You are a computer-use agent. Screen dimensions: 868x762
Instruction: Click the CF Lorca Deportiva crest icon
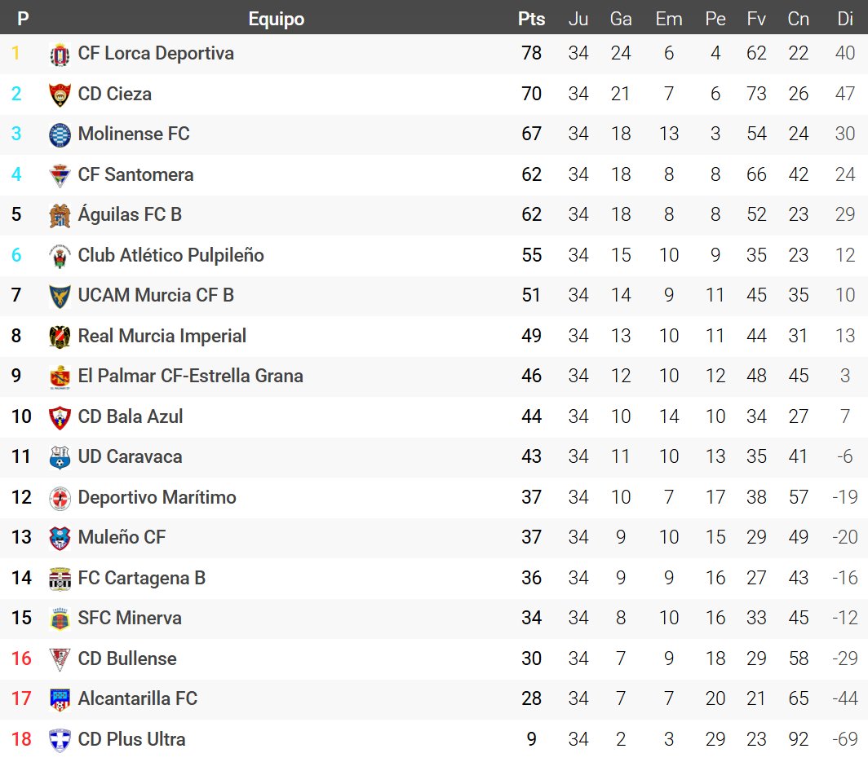[x=60, y=54]
